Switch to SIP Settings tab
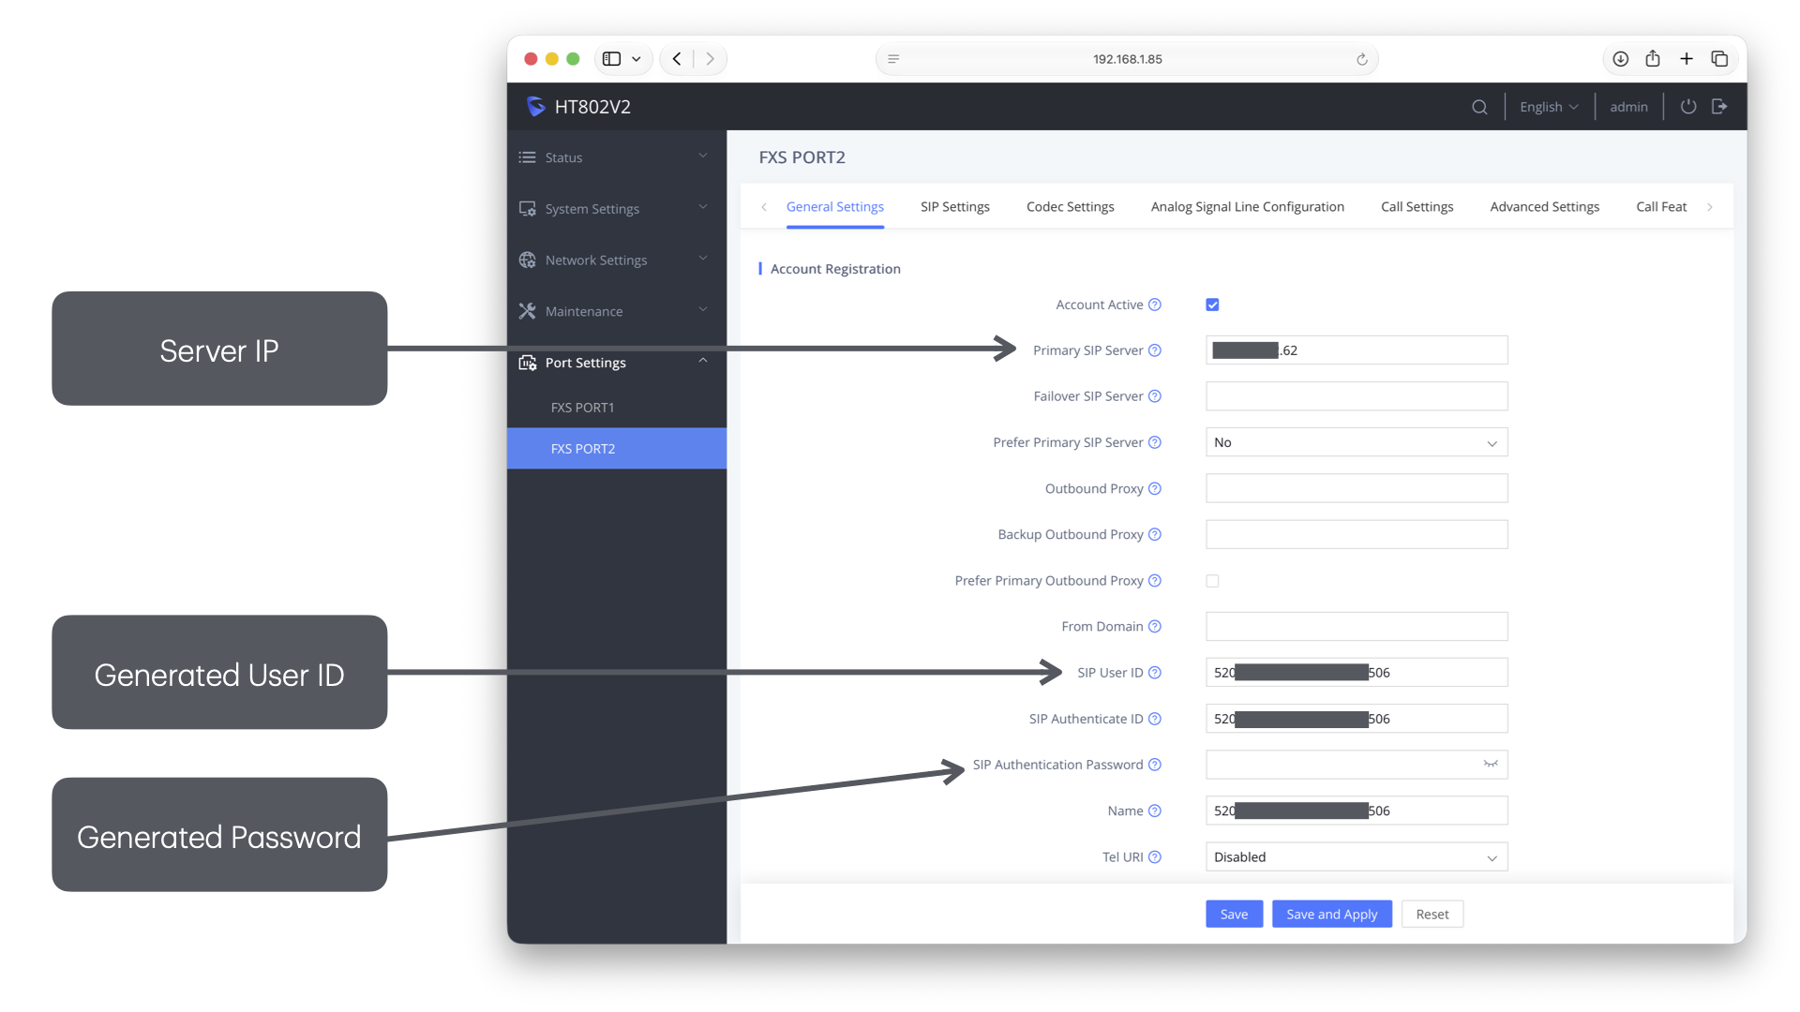Screen dimensions: 1800x1012 pyautogui.click(x=954, y=207)
